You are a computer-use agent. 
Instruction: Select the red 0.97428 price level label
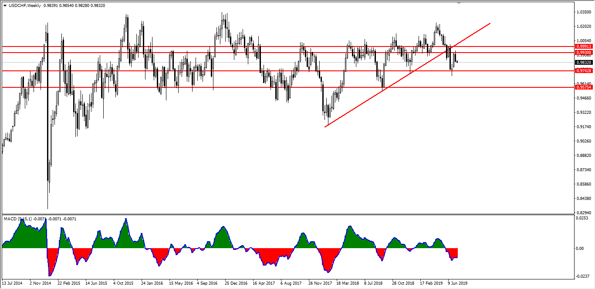pos(583,70)
